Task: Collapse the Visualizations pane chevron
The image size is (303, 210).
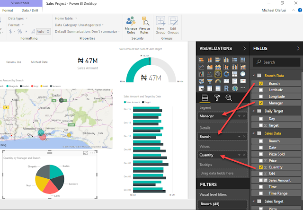Action: click(x=244, y=48)
